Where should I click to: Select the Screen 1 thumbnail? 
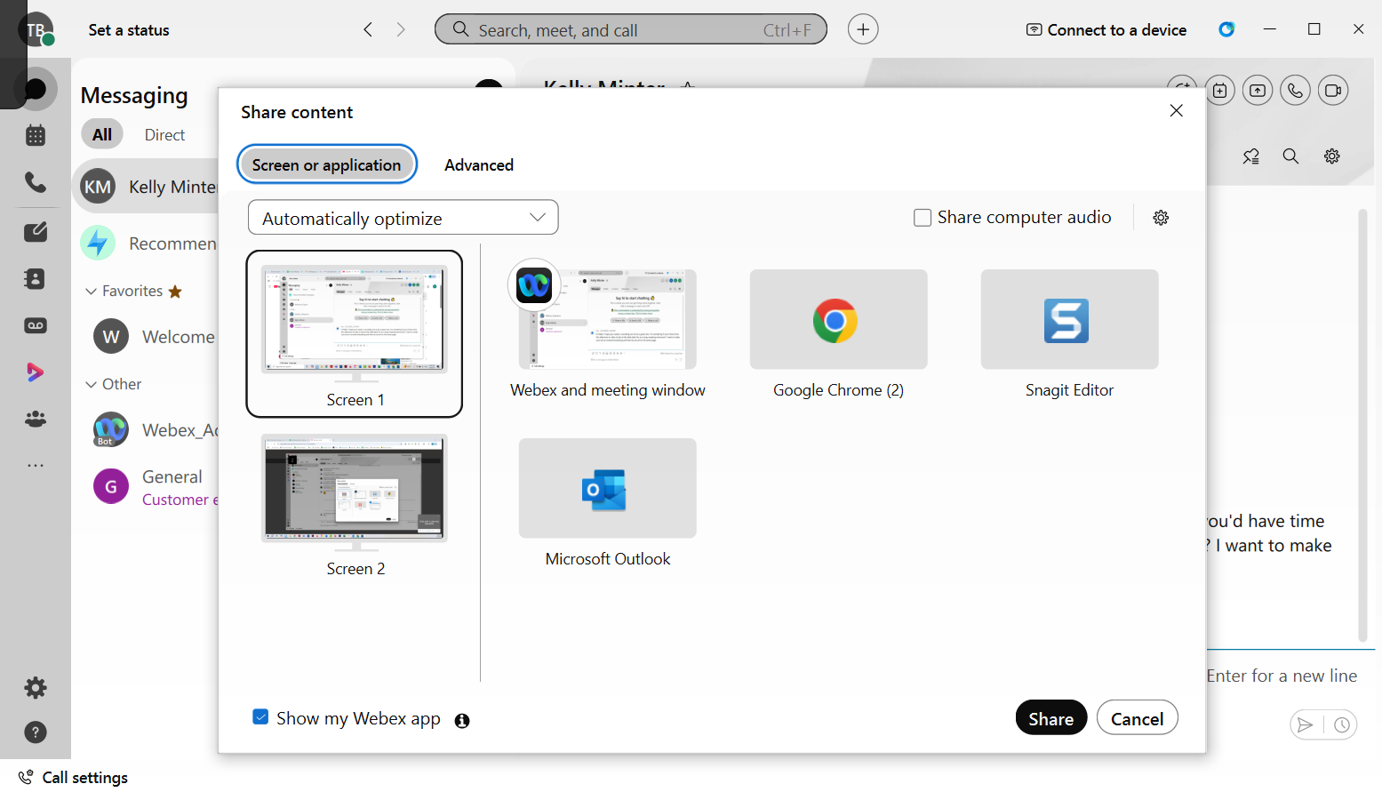(x=355, y=333)
